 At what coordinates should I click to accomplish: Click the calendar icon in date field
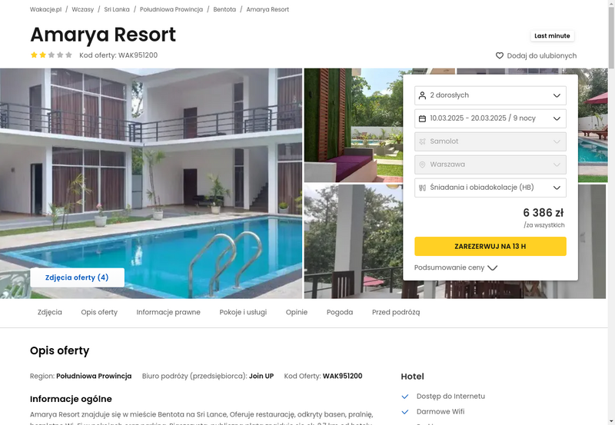tap(422, 118)
